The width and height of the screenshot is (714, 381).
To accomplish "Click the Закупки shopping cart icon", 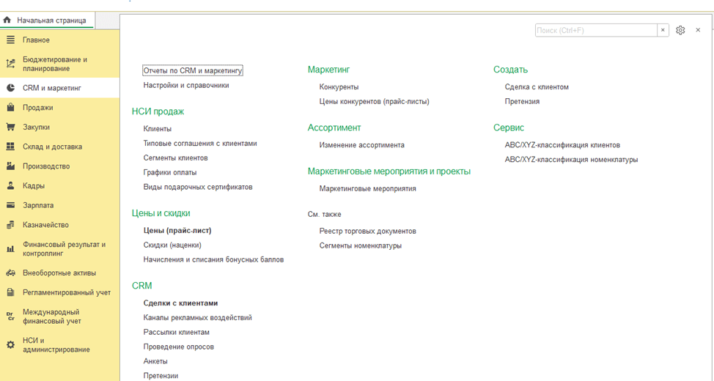I will pos(10,127).
